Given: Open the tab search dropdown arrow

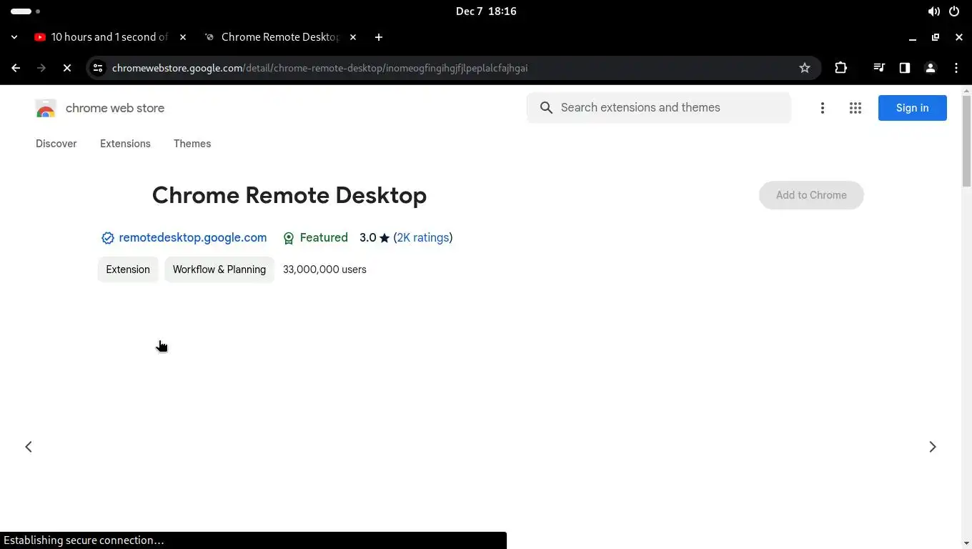Looking at the screenshot, I should click(x=14, y=37).
